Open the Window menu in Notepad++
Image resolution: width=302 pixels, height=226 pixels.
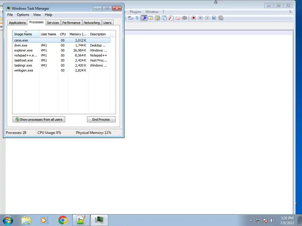point(152,12)
